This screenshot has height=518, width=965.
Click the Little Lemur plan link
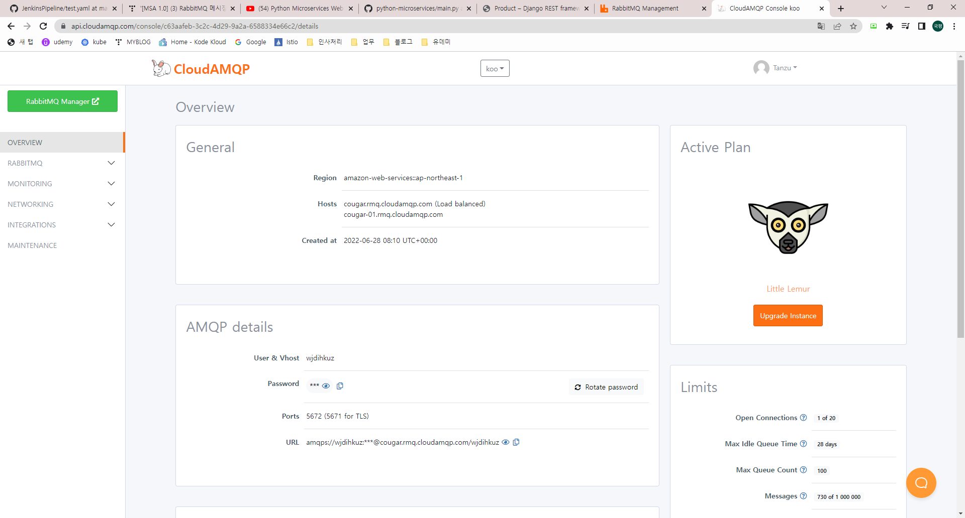(788, 289)
